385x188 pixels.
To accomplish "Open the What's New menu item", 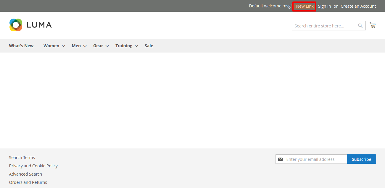I will 21,45.
